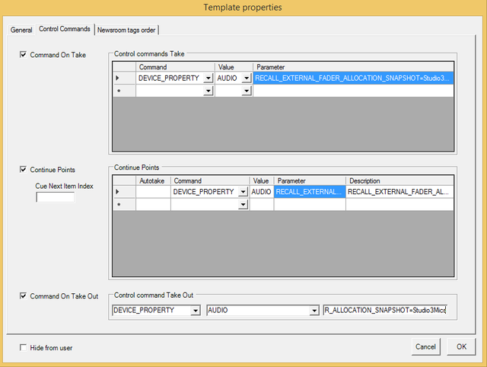Disable the Continue Points checkbox

[x=23, y=169]
